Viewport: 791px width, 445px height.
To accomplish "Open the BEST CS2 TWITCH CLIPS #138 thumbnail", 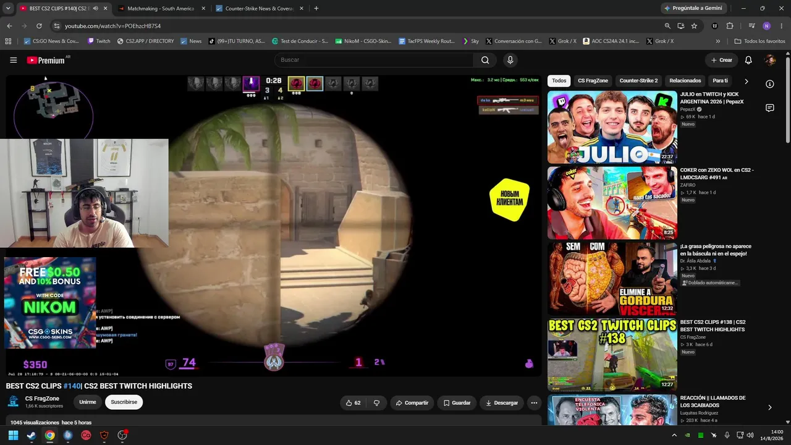I will [x=612, y=355].
